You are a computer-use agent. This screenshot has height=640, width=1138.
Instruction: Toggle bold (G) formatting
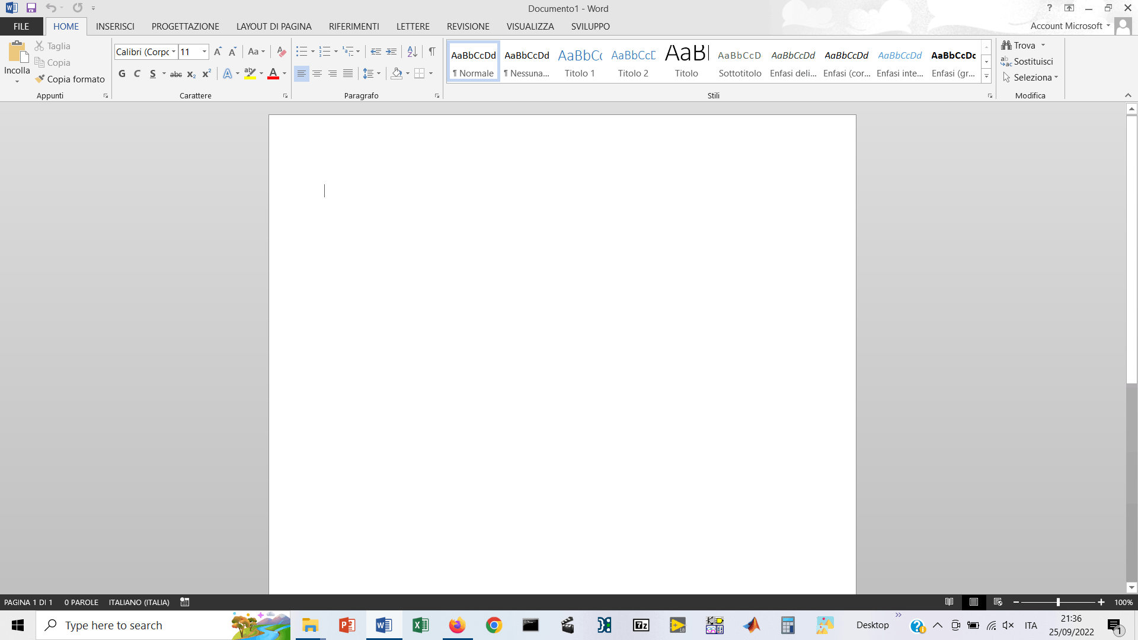tap(122, 74)
